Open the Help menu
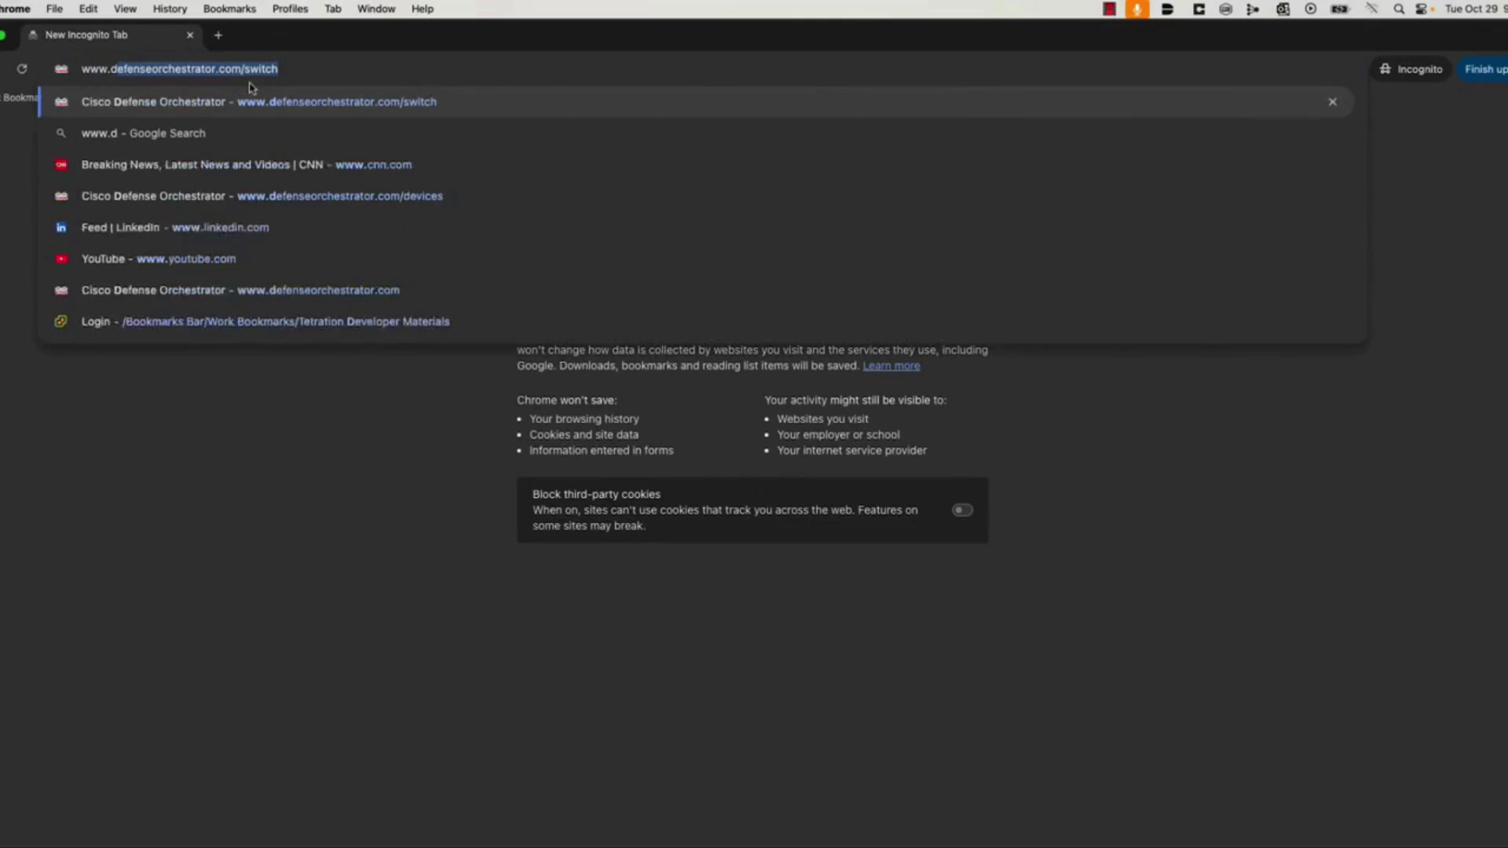The width and height of the screenshot is (1508, 848). tap(423, 9)
